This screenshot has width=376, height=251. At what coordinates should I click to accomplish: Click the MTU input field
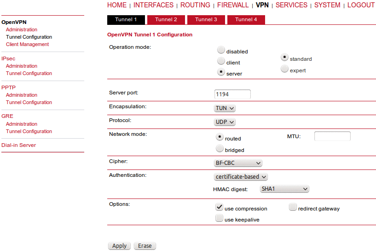tap(332, 136)
